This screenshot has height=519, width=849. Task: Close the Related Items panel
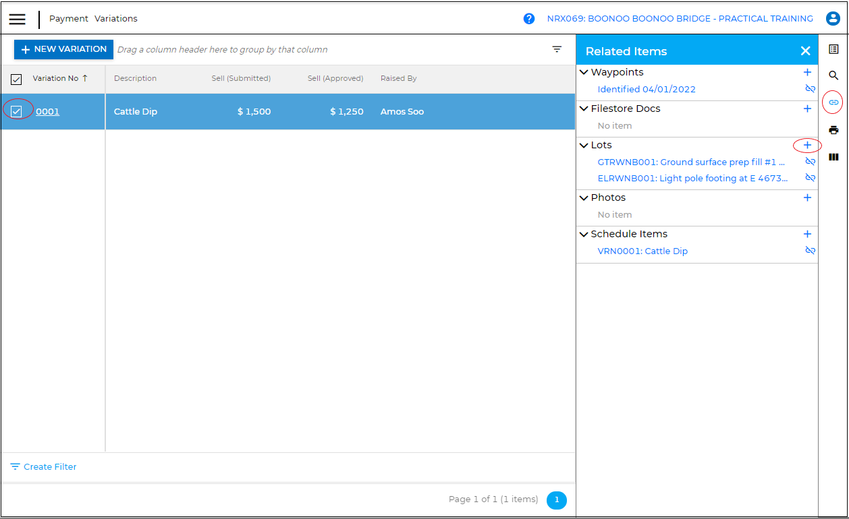[x=805, y=51]
